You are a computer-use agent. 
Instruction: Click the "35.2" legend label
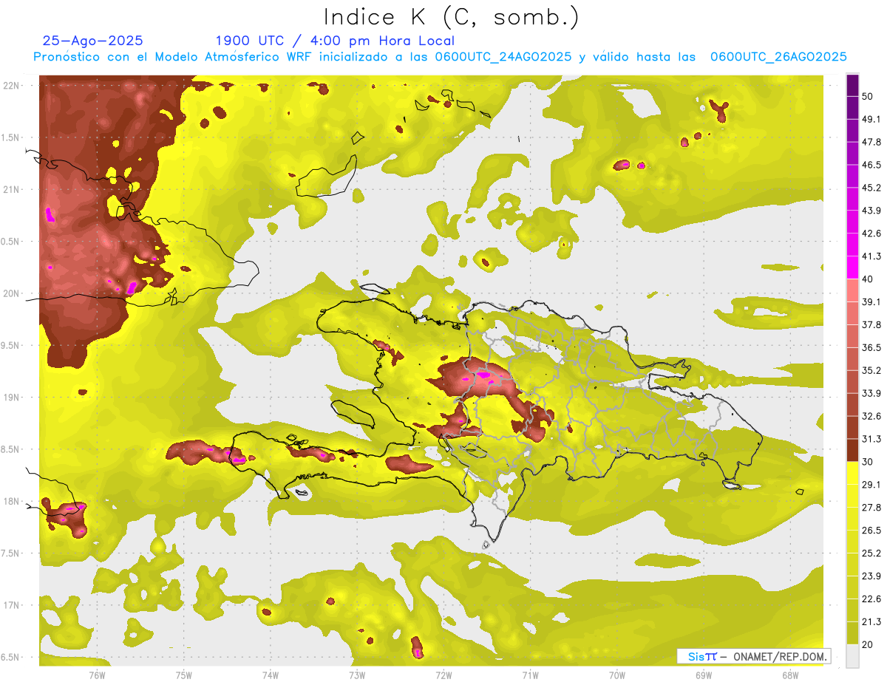tap(871, 370)
